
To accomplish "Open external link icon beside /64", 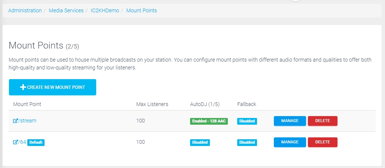I will pos(15,142).
